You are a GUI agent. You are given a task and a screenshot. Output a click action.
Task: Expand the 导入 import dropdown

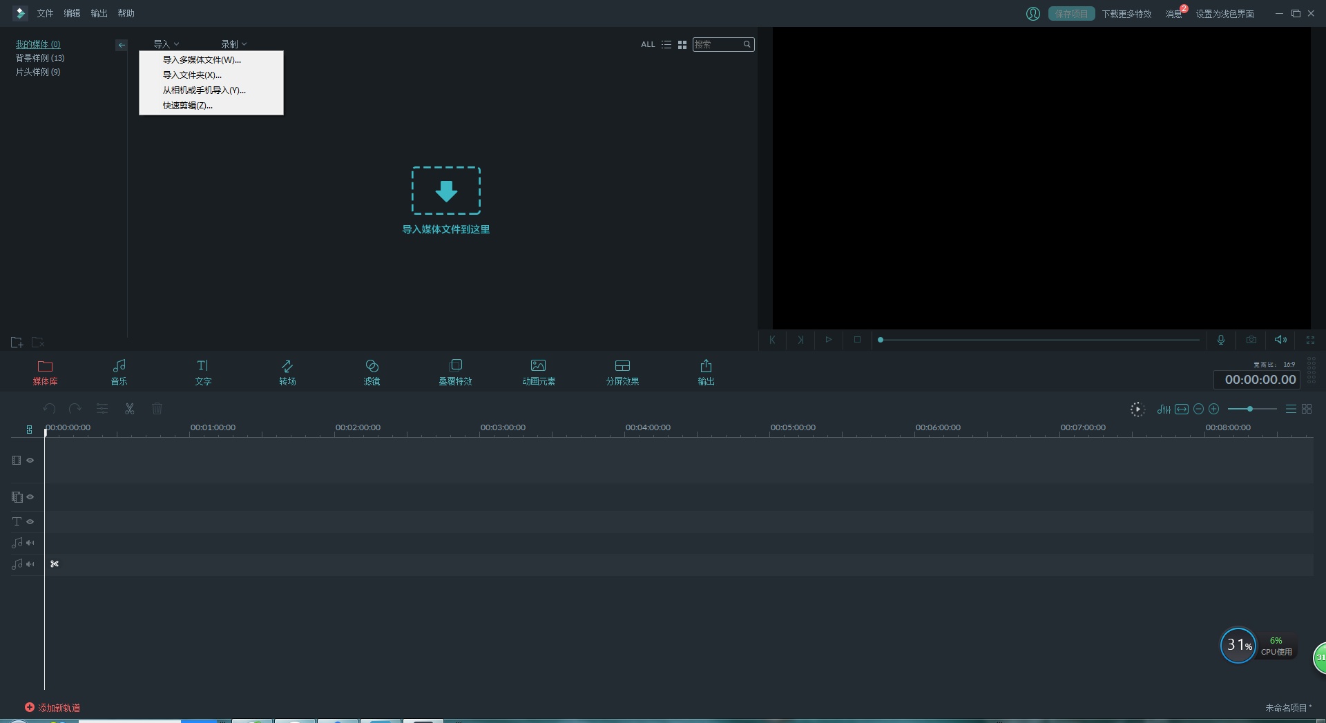(166, 44)
